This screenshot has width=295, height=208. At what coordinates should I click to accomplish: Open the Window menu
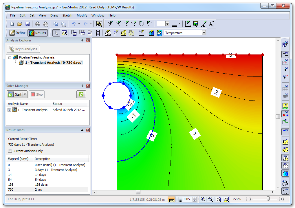pyautogui.click(x=98, y=15)
